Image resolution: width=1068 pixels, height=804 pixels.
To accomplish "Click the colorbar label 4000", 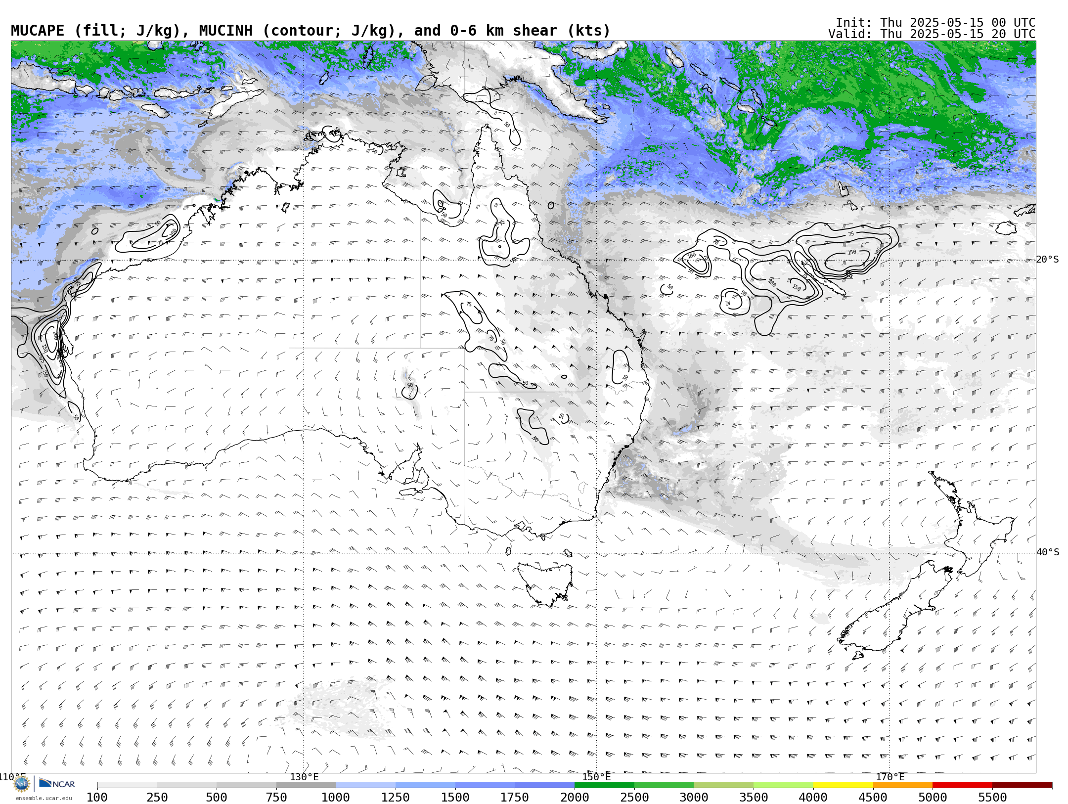I will pyautogui.click(x=813, y=797).
